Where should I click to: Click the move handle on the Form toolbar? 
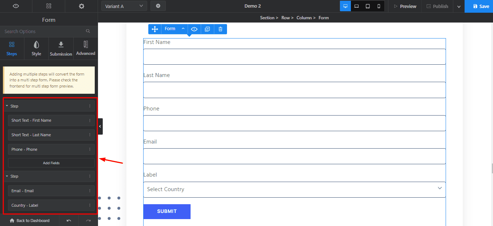[x=154, y=29]
